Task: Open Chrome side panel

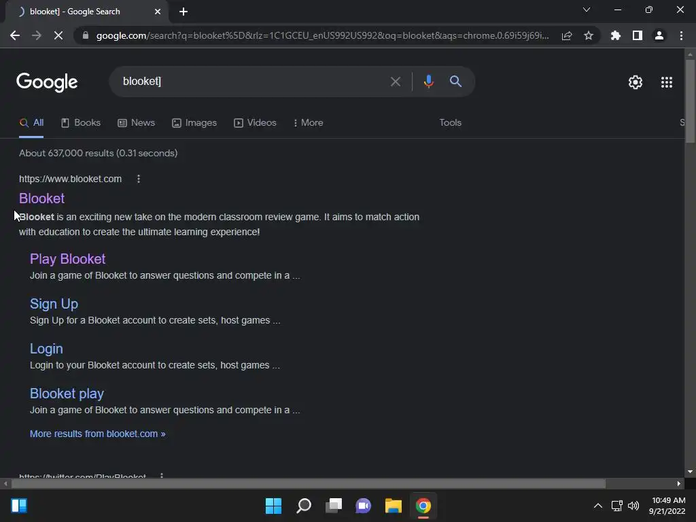Action: pyautogui.click(x=638, y=35)
